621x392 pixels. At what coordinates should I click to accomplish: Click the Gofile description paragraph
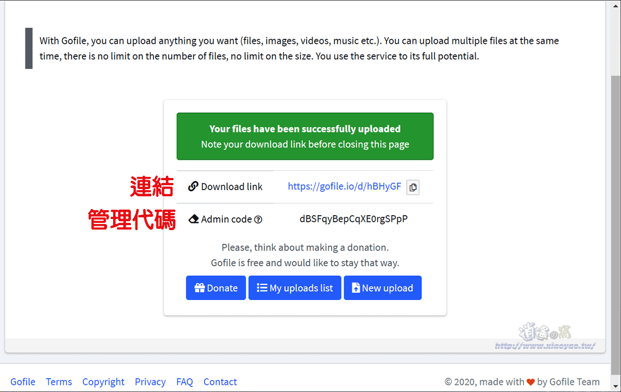tap(299, 48)
